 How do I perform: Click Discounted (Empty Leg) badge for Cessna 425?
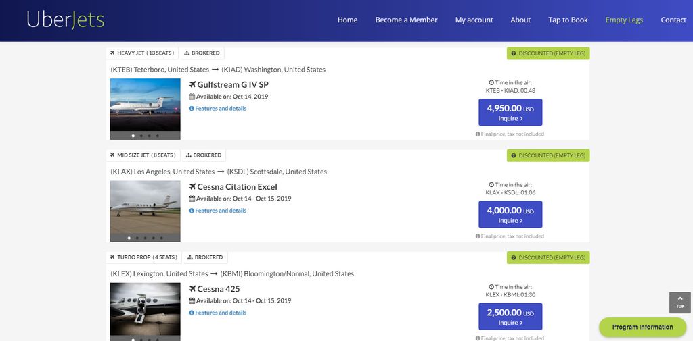pos(548,258)
